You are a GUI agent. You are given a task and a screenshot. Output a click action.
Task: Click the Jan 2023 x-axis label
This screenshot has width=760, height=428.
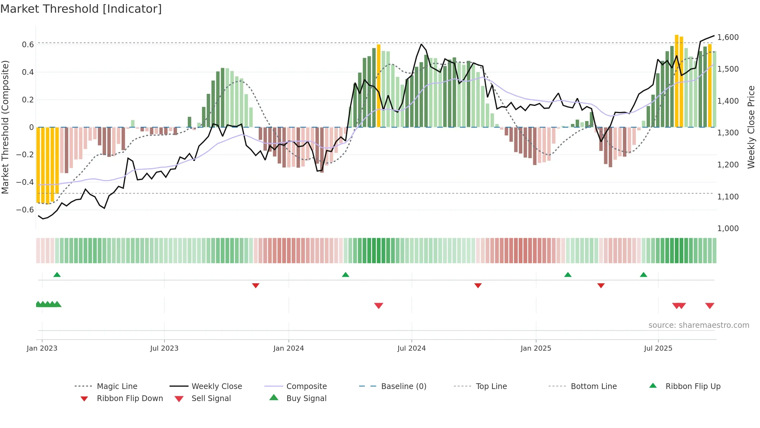[x=42, y=348]
